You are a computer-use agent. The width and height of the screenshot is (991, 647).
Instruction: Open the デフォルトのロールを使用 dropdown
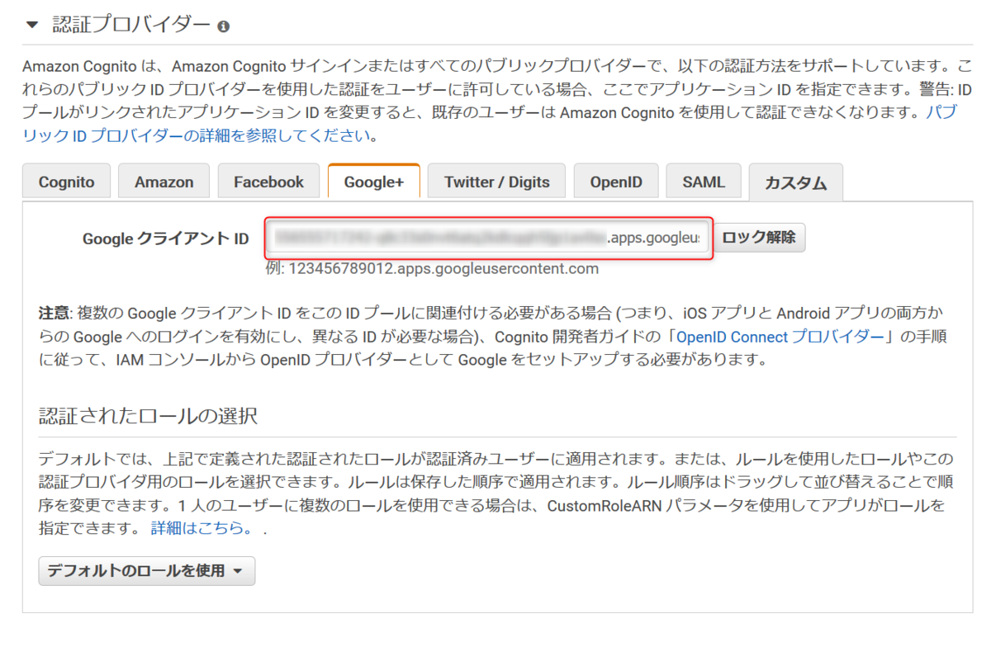click(x=146, y=571)
